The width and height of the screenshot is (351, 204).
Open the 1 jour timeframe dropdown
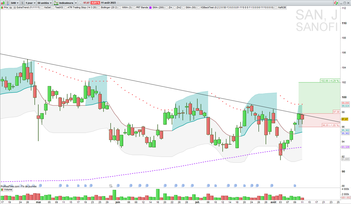click(30, 3)
